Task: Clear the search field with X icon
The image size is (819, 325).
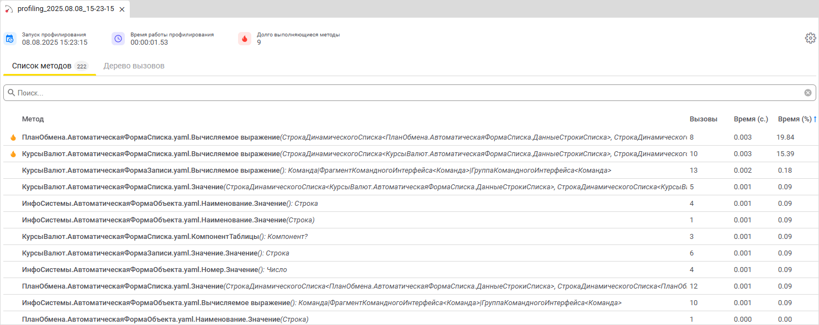Action: click(807, 93)
